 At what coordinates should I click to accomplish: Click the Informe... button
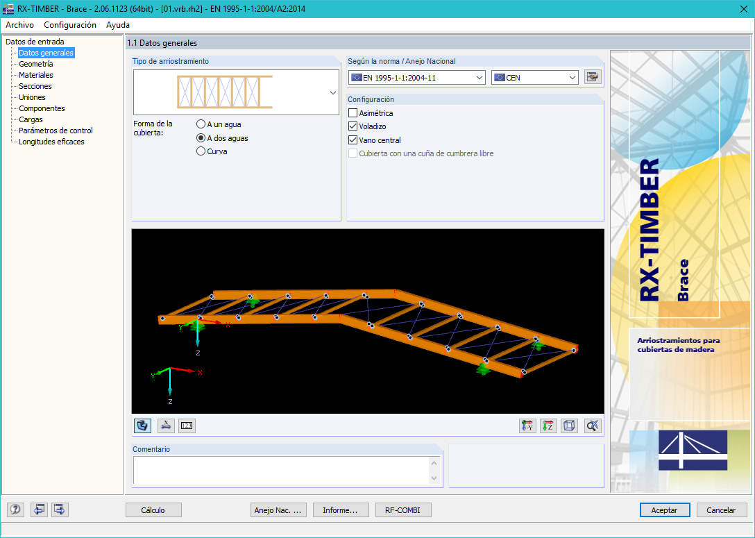tap(341, 510)
